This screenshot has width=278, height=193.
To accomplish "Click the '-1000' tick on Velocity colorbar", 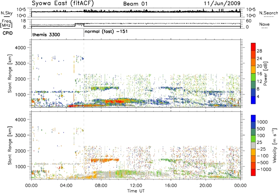I will click(x=264, y=169).
